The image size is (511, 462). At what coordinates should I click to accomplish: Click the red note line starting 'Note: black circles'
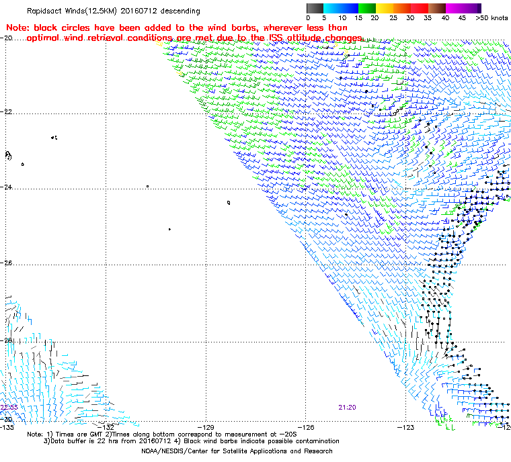(x=177, y=28)
